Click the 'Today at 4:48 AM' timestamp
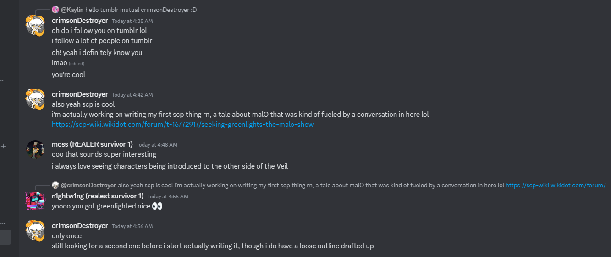 click(157, 145)
